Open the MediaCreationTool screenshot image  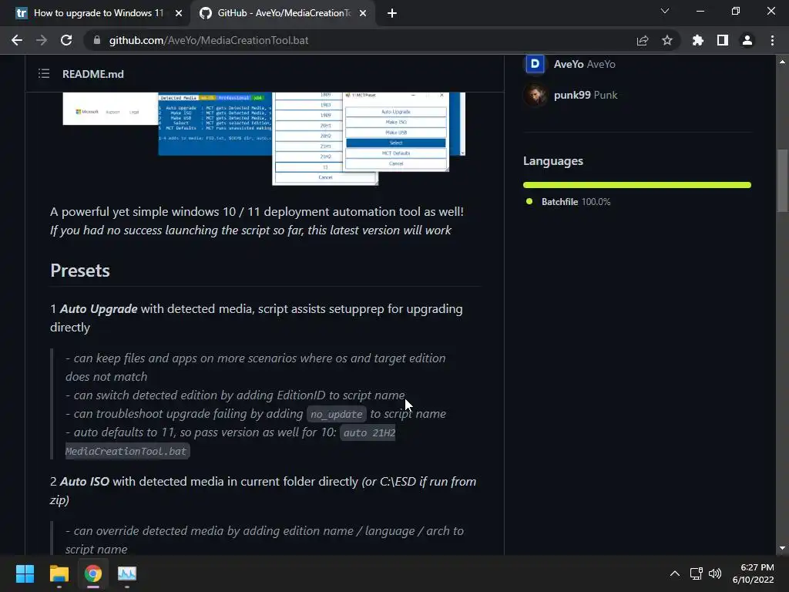[264, 139]
